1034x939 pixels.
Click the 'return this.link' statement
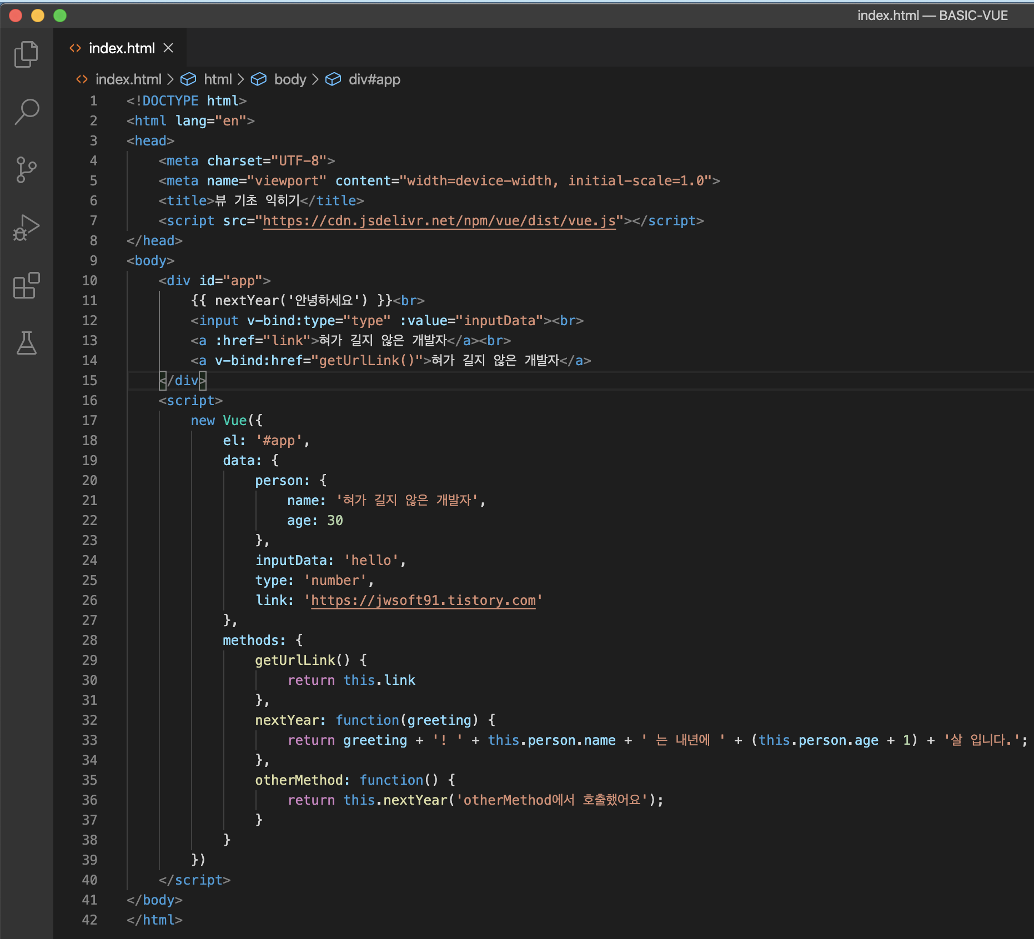coord(352,680)
